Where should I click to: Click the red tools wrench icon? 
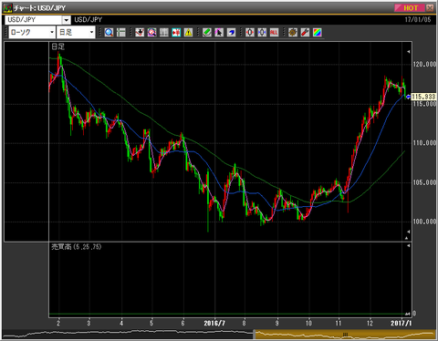pyautogui.click(x=305, y=32)
